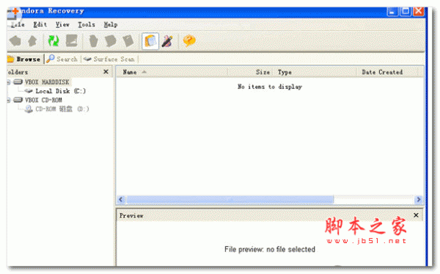Sort by the Date Created column
This screenshot has width=440, height=274.
click(387, 72)
